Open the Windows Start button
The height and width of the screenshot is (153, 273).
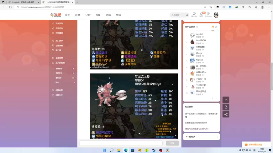click(x=105, y=150)
